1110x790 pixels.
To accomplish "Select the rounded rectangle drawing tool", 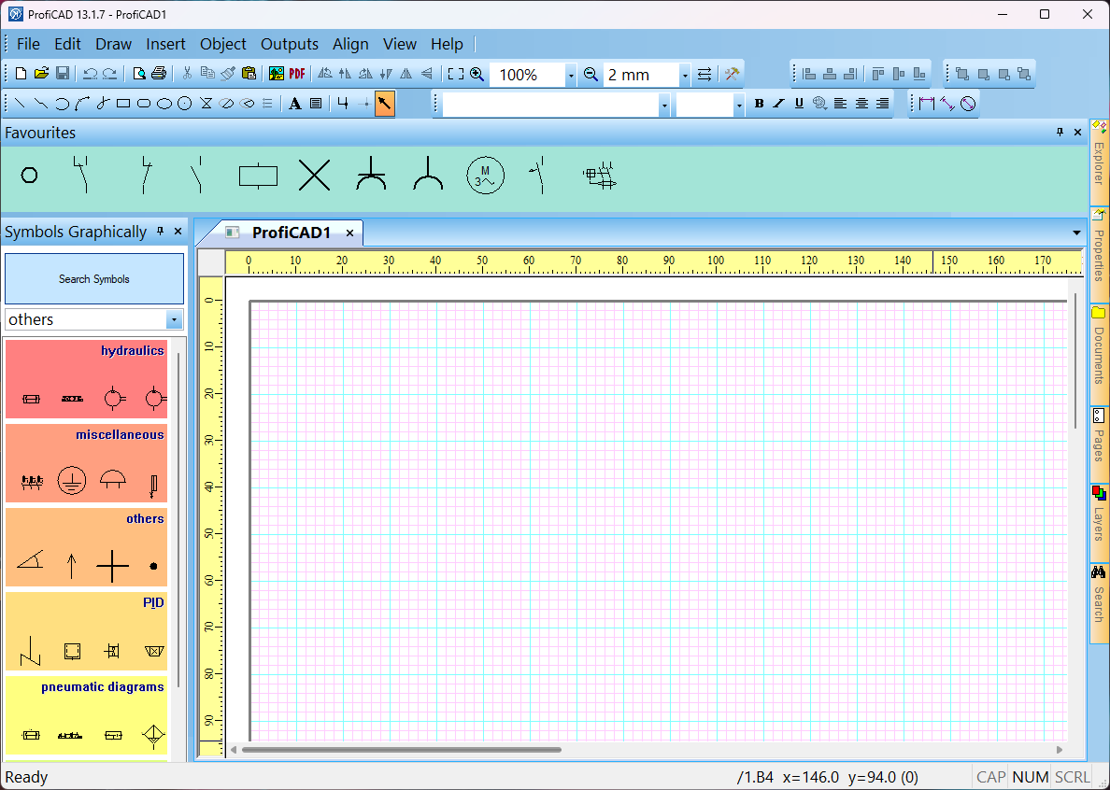I will click(144, 104).
